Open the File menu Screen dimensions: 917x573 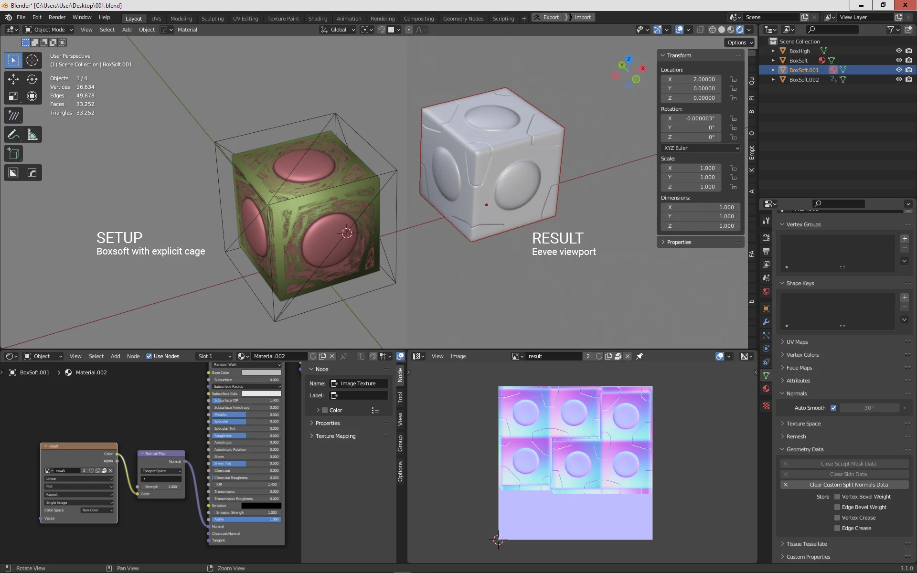point(21,17)
